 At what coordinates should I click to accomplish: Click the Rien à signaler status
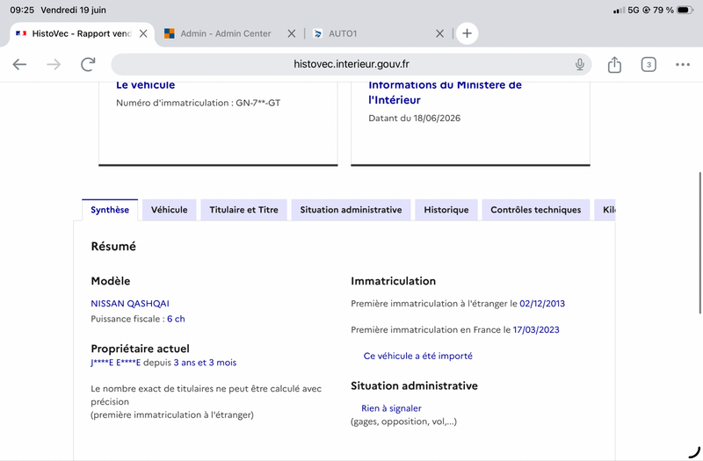point(391,408)
